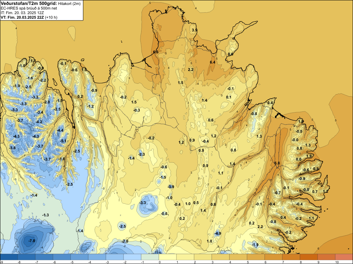This screenshot has height=264, width=353.
Task: Click the temperature value '0.1' without a minus sign
Action: (228, 97)
